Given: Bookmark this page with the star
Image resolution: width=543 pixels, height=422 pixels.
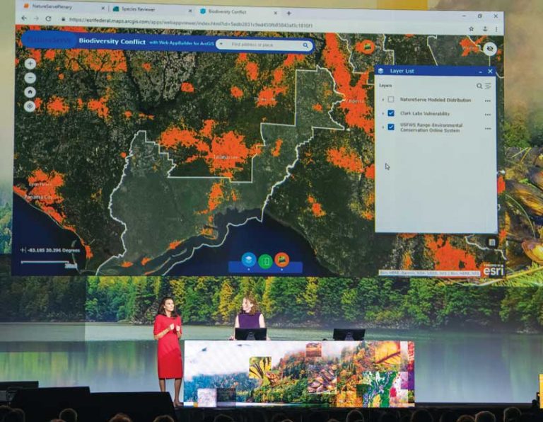Looking at the screenshot, I should tap(472, 29).
